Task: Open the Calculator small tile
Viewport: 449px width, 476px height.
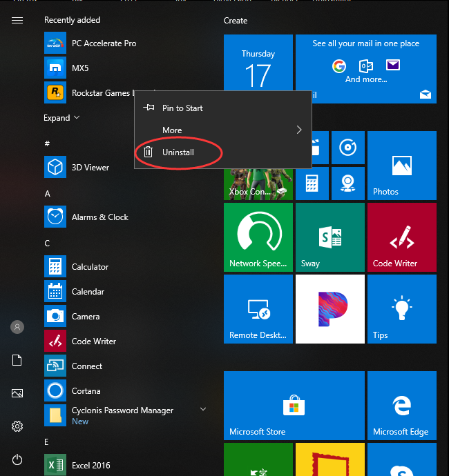Action: (312, 184)
